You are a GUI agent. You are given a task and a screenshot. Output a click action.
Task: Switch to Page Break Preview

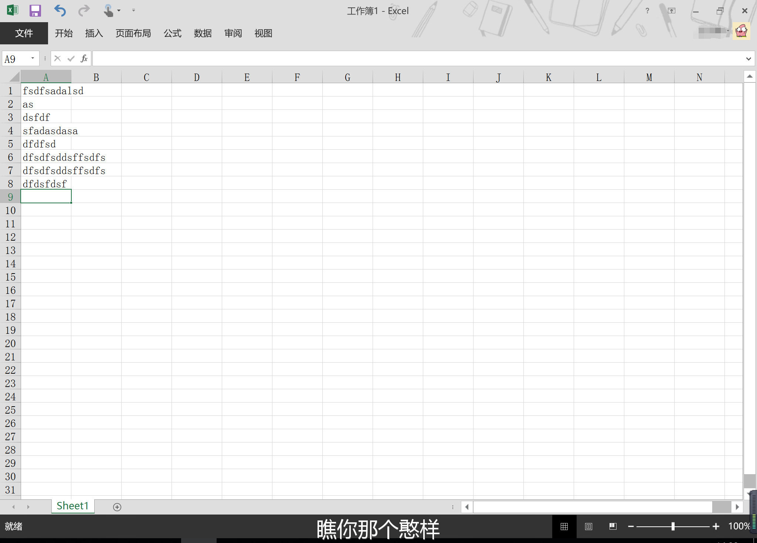613,526
